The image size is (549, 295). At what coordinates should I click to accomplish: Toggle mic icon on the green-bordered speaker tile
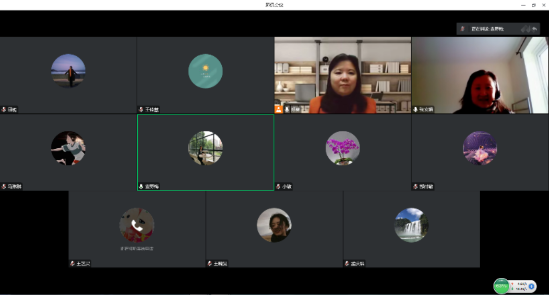click(141, 186)
